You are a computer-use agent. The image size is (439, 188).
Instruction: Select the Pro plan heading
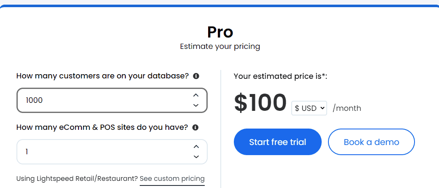coord(220,32)
